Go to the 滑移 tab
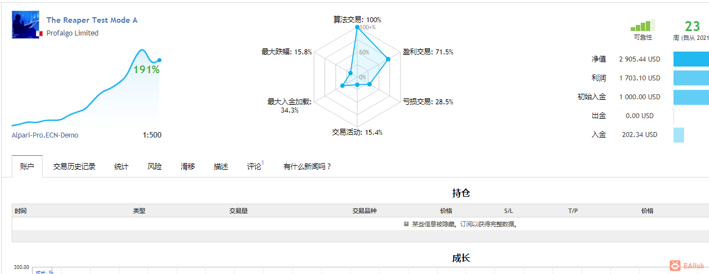Image resolution: width=709 pixels, height=274 pixels. click(188, 166)
